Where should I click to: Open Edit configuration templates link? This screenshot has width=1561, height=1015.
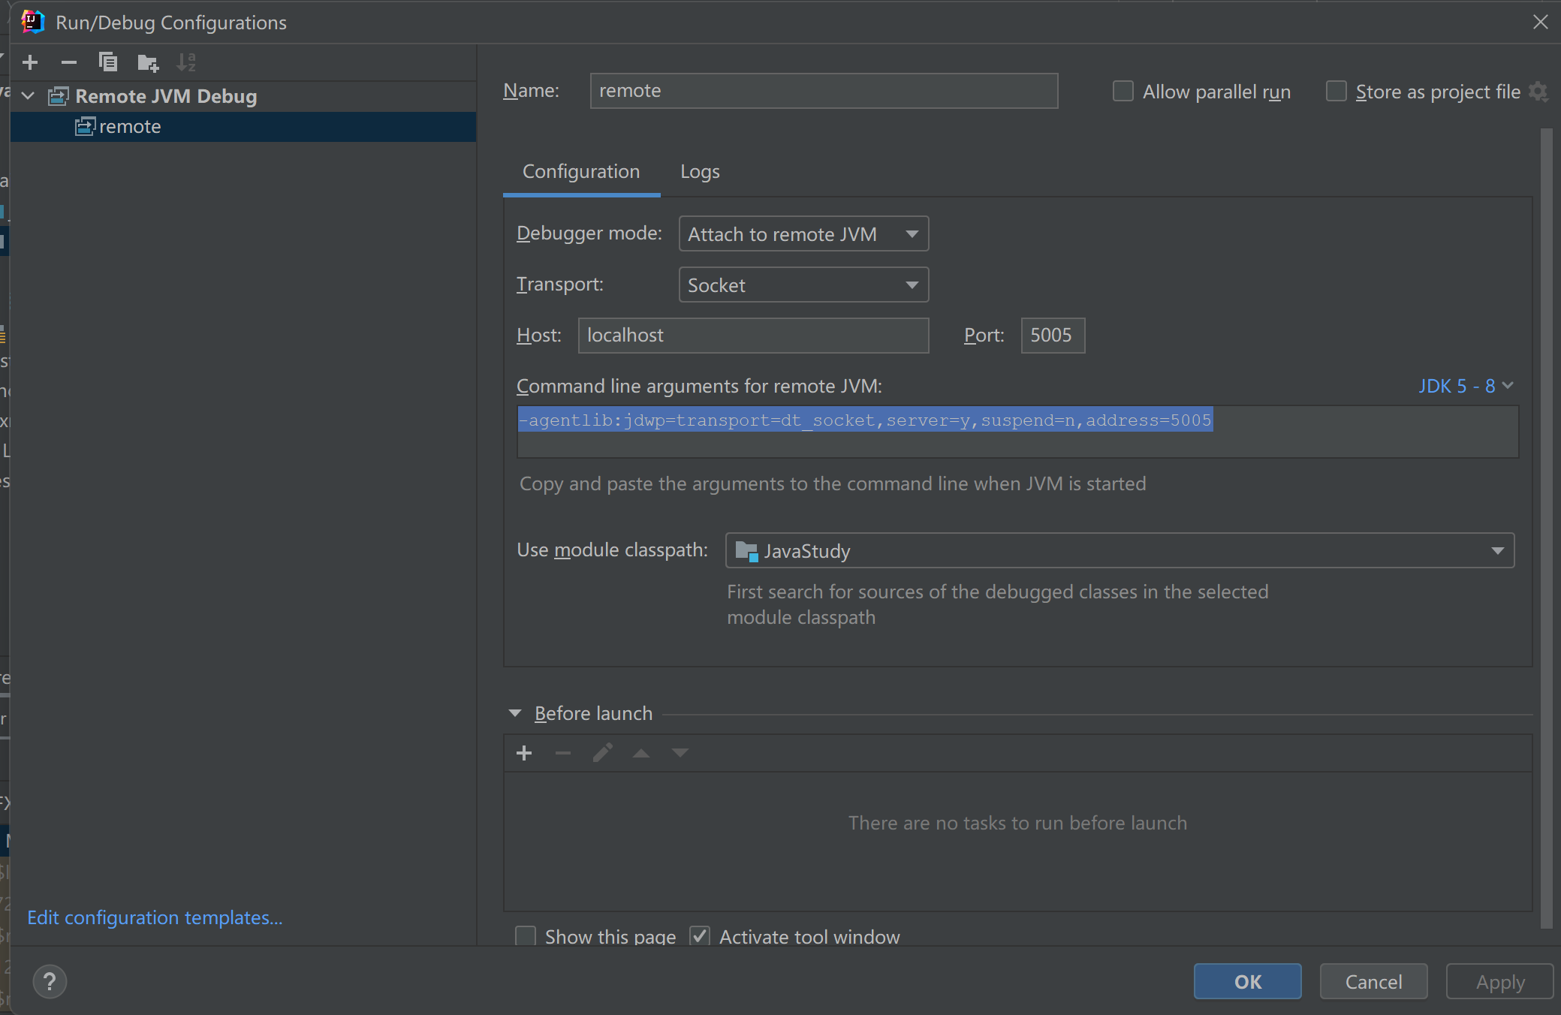click(155, 917)
